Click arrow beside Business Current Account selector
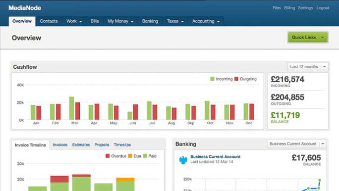 (x=323, y=143)
